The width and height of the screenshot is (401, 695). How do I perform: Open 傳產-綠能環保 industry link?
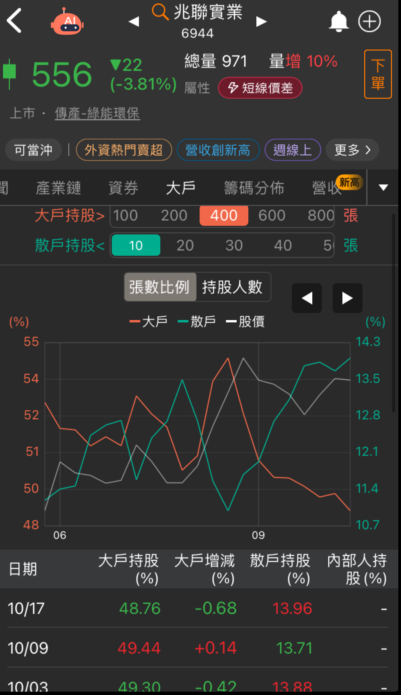coord(97,113)
